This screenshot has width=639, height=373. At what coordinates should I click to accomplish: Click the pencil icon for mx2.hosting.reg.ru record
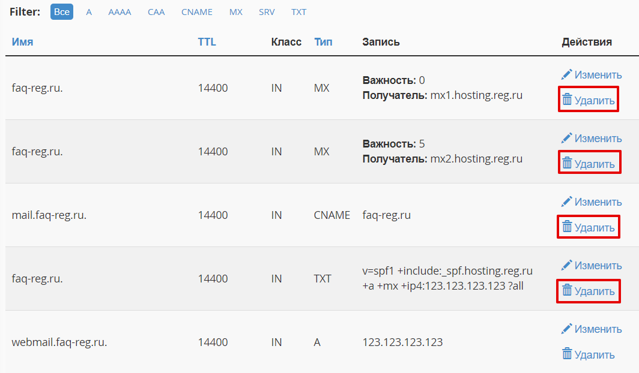[566, 138]
